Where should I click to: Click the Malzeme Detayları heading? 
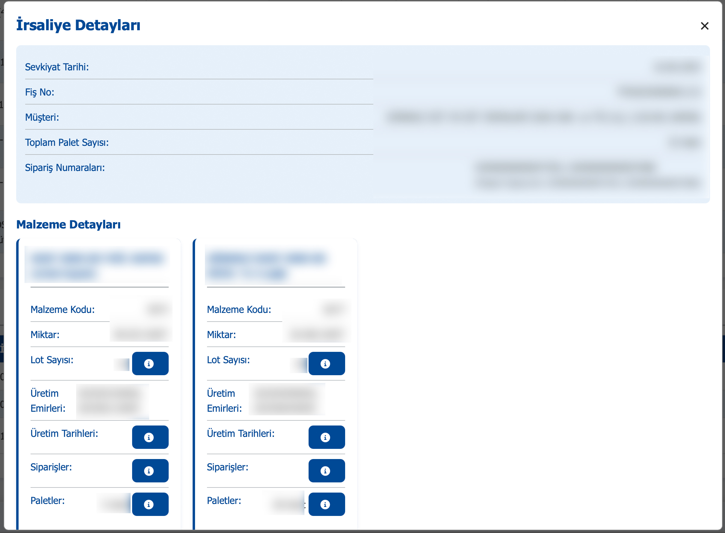(x=68, y=224)
